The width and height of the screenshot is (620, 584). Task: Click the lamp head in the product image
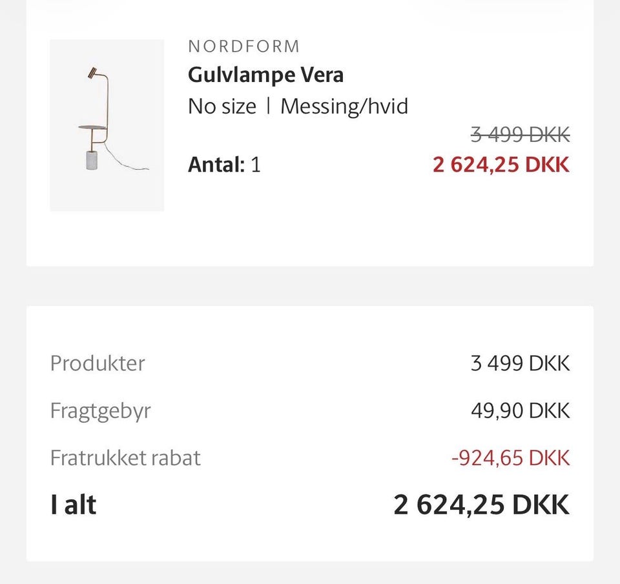pyautogui.click(x=92, y=72)
